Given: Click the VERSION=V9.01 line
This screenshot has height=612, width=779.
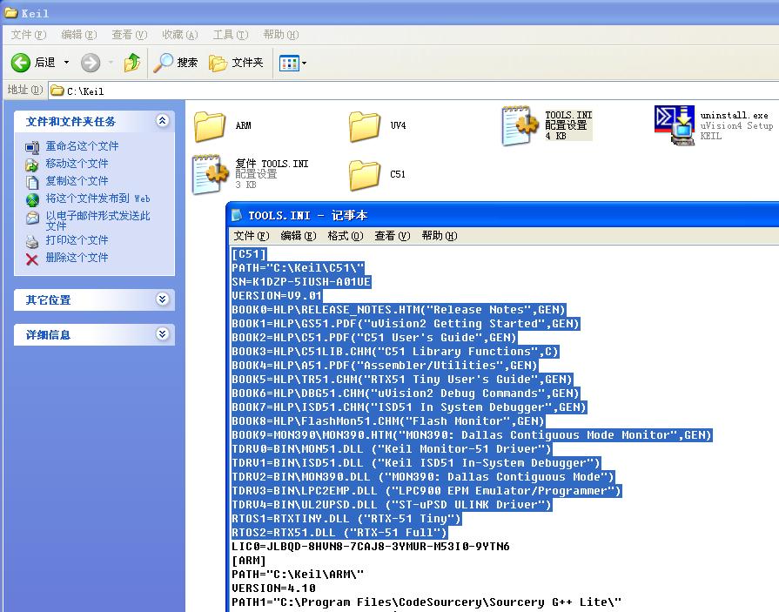Looking at the screenshot, I should click(x=277, y=296).
